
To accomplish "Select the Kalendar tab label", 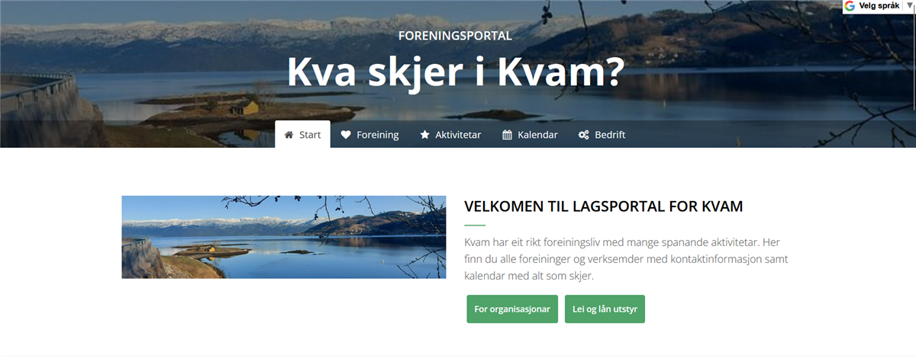I will pos(537,135).
